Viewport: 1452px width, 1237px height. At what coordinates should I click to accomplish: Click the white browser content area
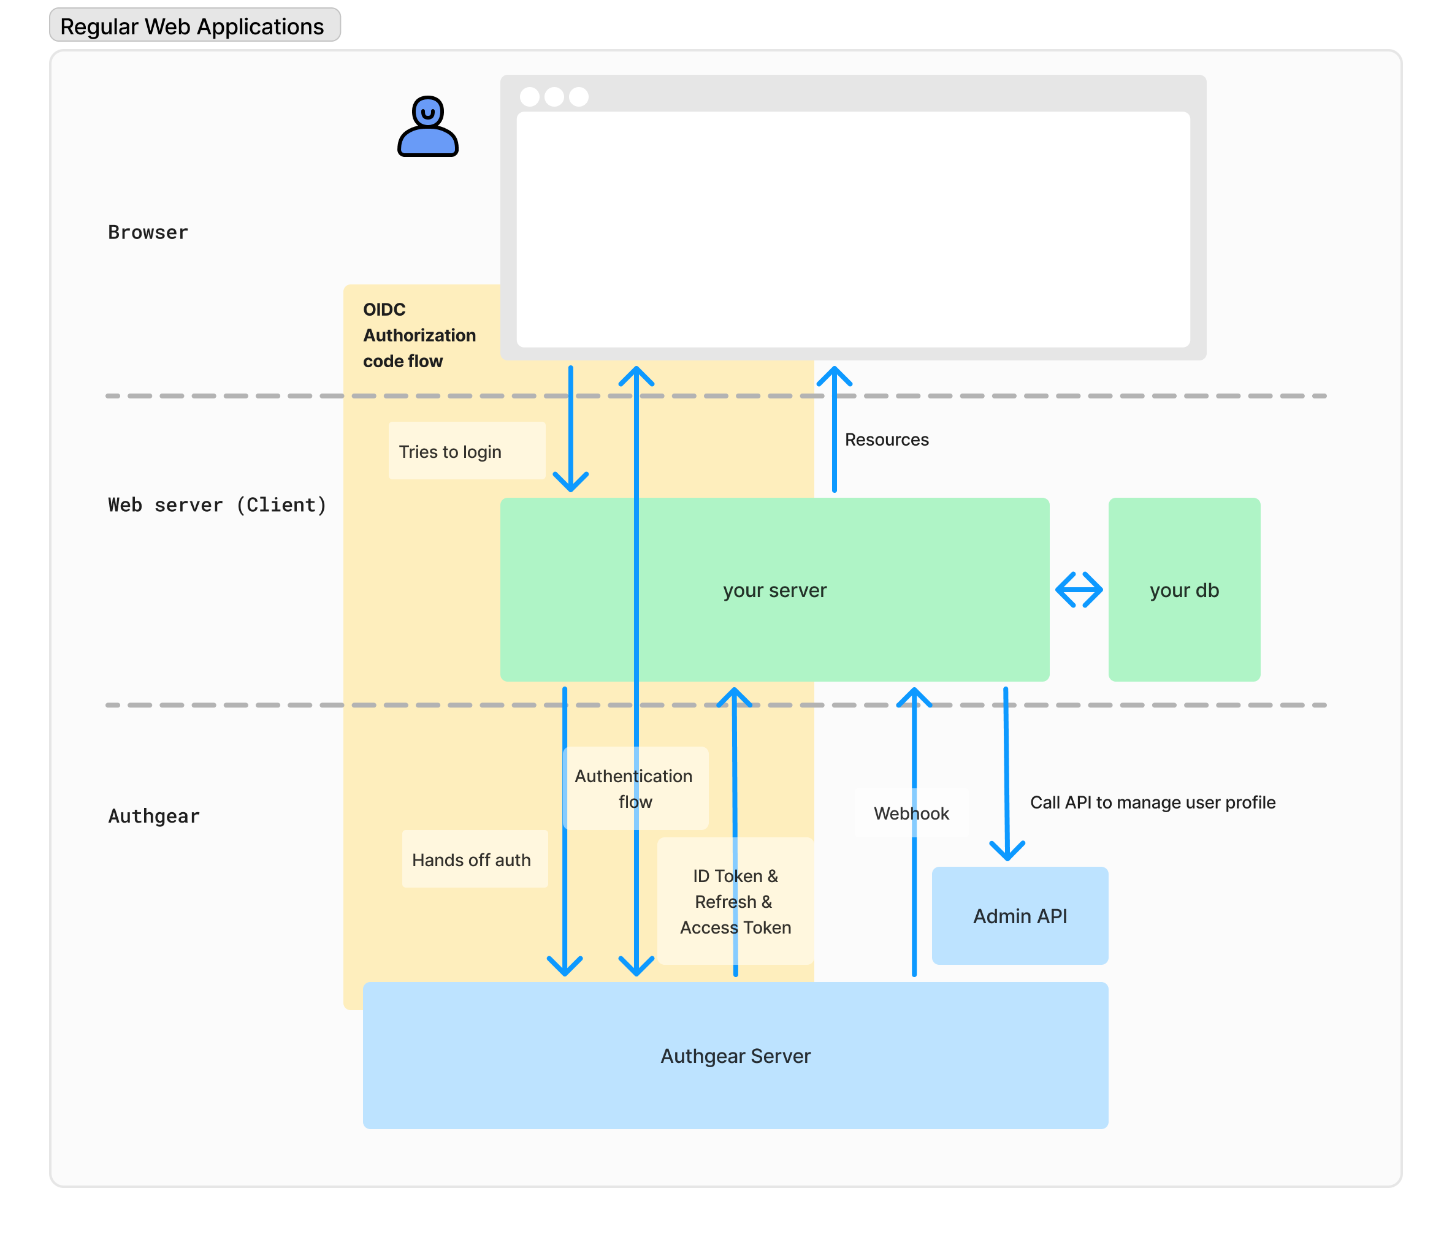(x=853, y=229)
